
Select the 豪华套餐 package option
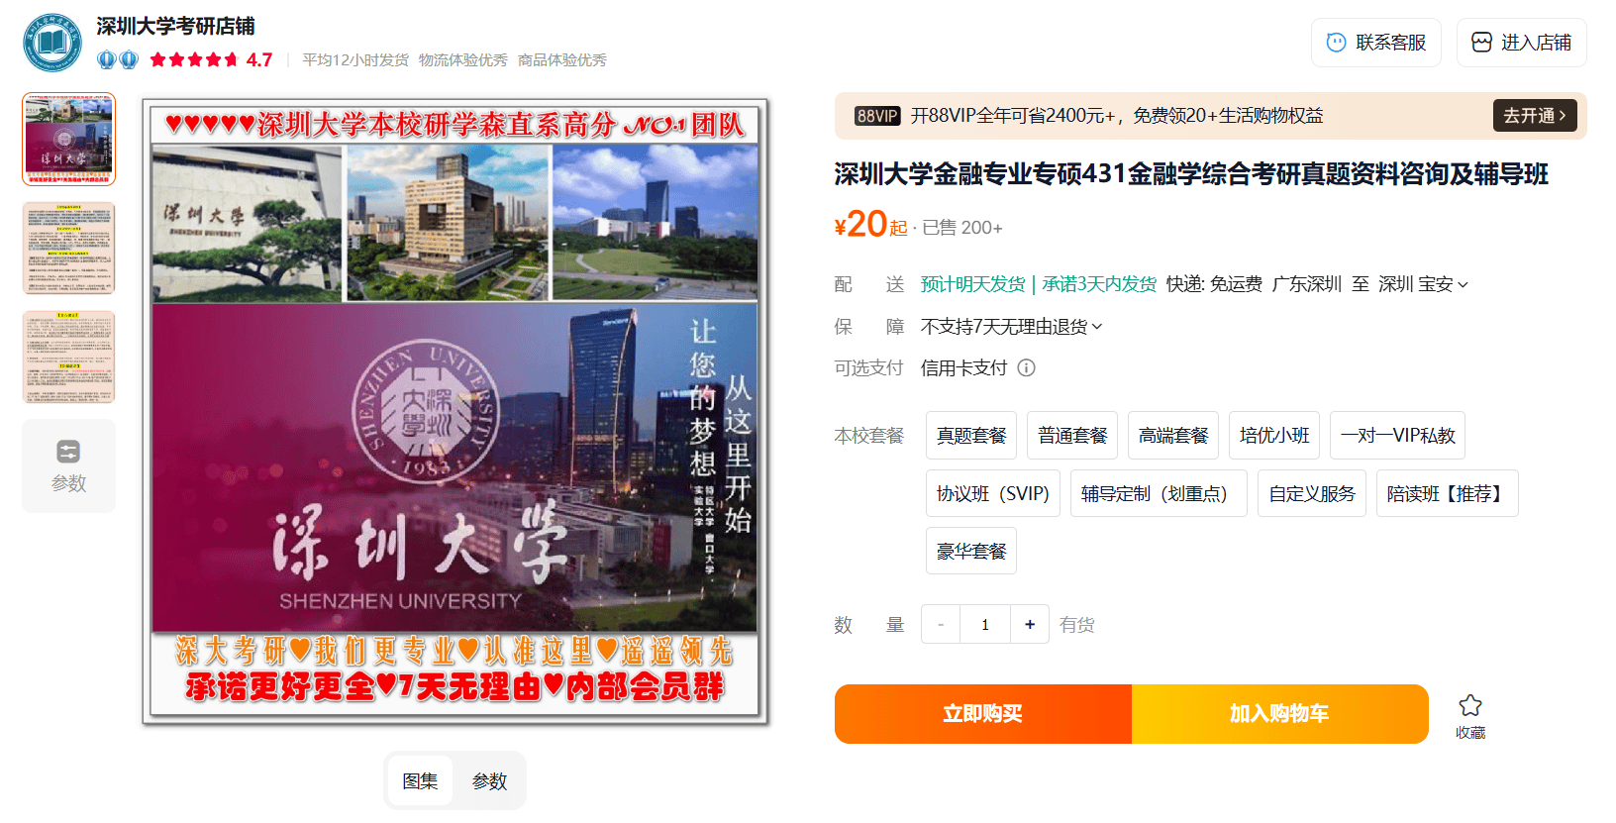tap(971, 551)
